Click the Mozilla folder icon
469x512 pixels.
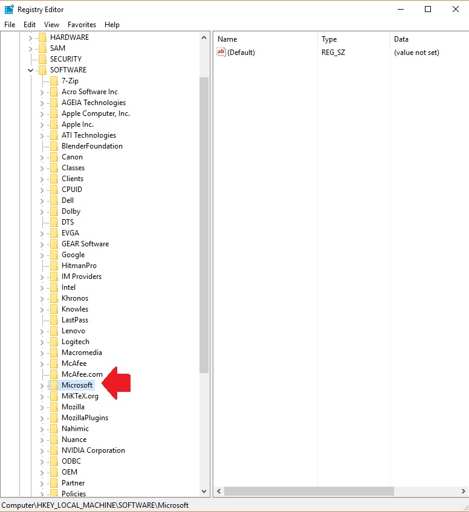(54, 407)
